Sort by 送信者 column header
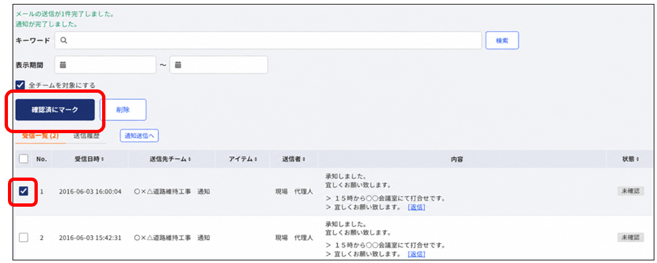Viewport: 657px width, 263px height. (294, 159)
